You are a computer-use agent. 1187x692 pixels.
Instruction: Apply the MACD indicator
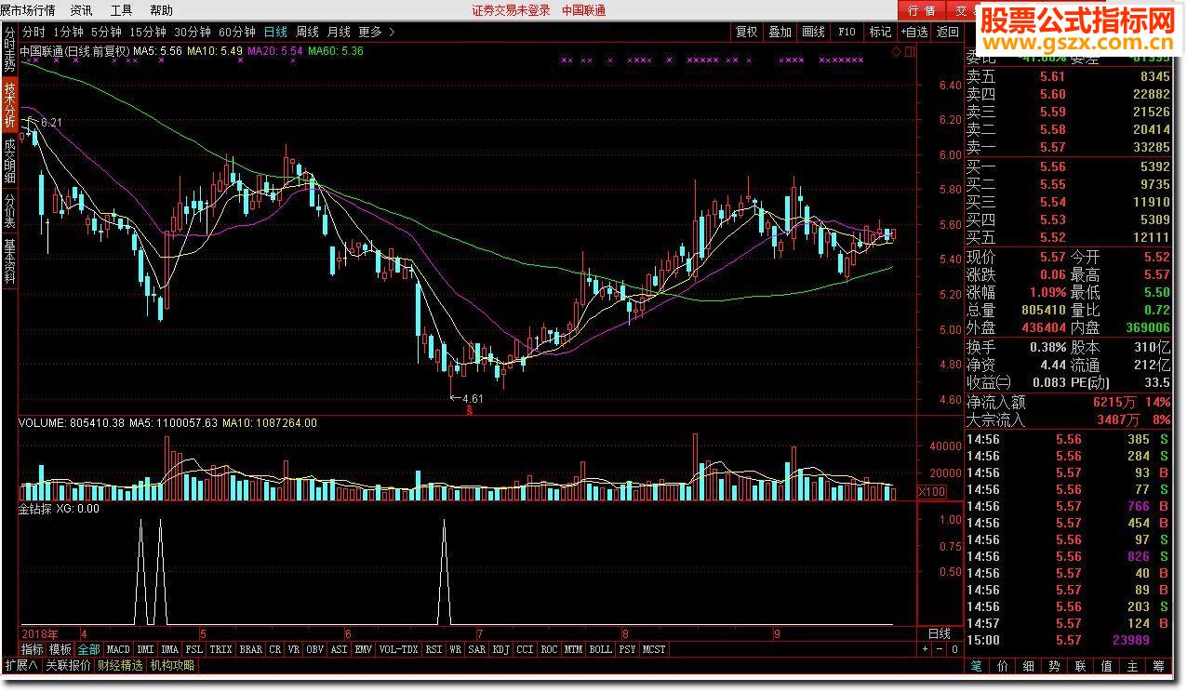[x=118, y=649]
